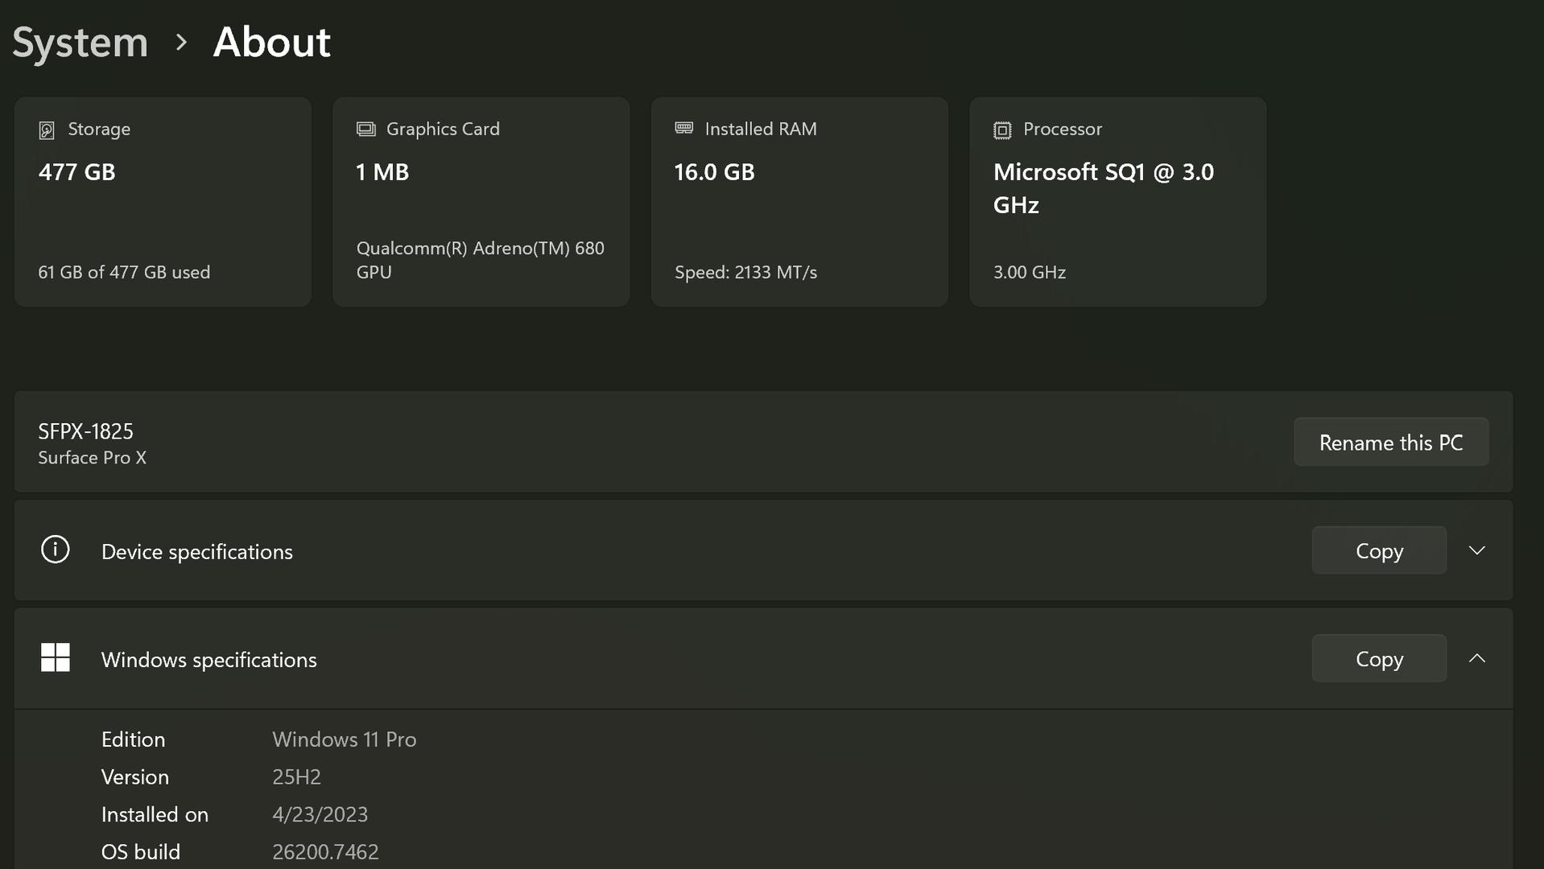Click the About breadcrumb title
1544x869 pixels.
tap(271, 43)
